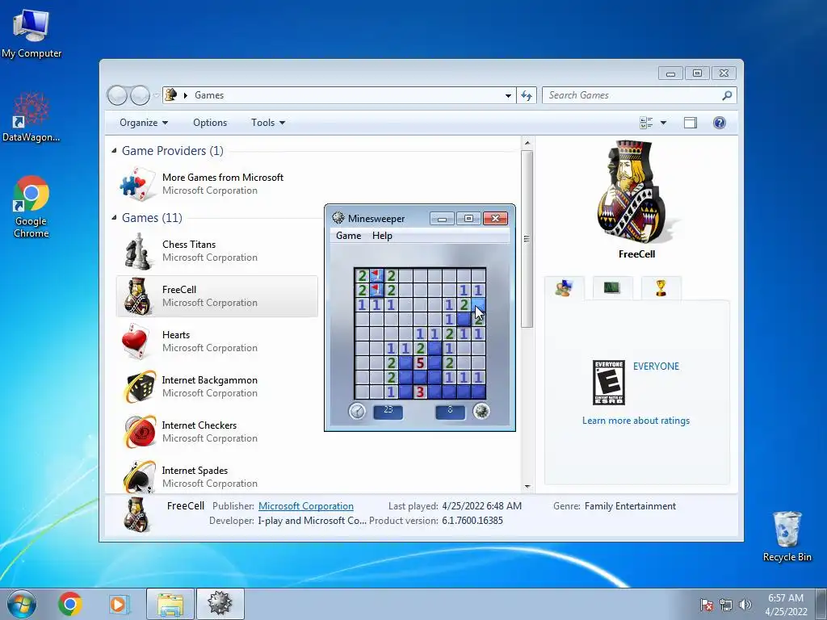Open Games Explorer help

tap(720, 123)
